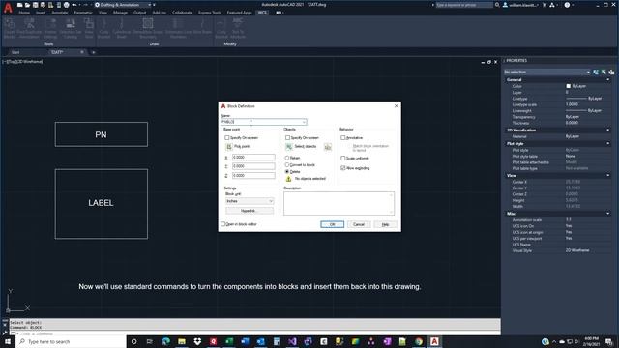This screenshot has height=348, width=619.
Task: Switch to the Manage ribbon tab
Action: click(120, 13)
